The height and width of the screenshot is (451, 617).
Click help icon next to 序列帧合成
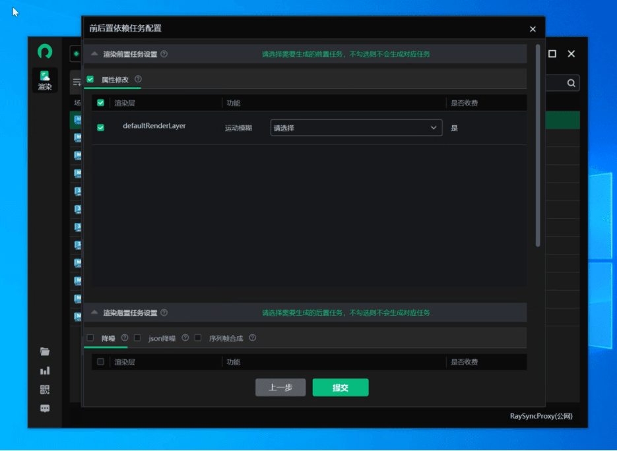[x=253, y=338]
